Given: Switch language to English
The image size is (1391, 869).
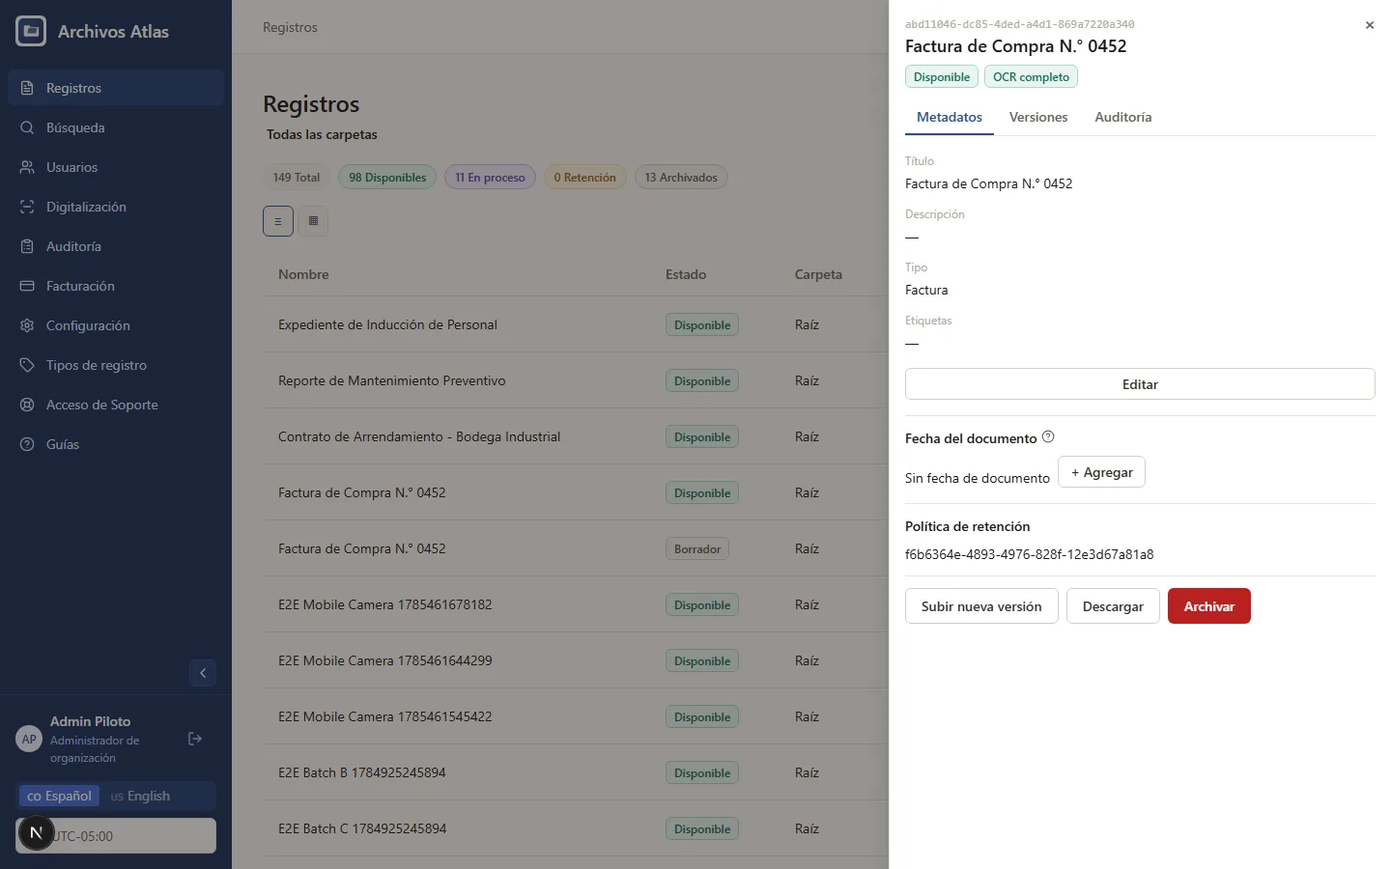Looking at the screenshot, I should (140, 796).
